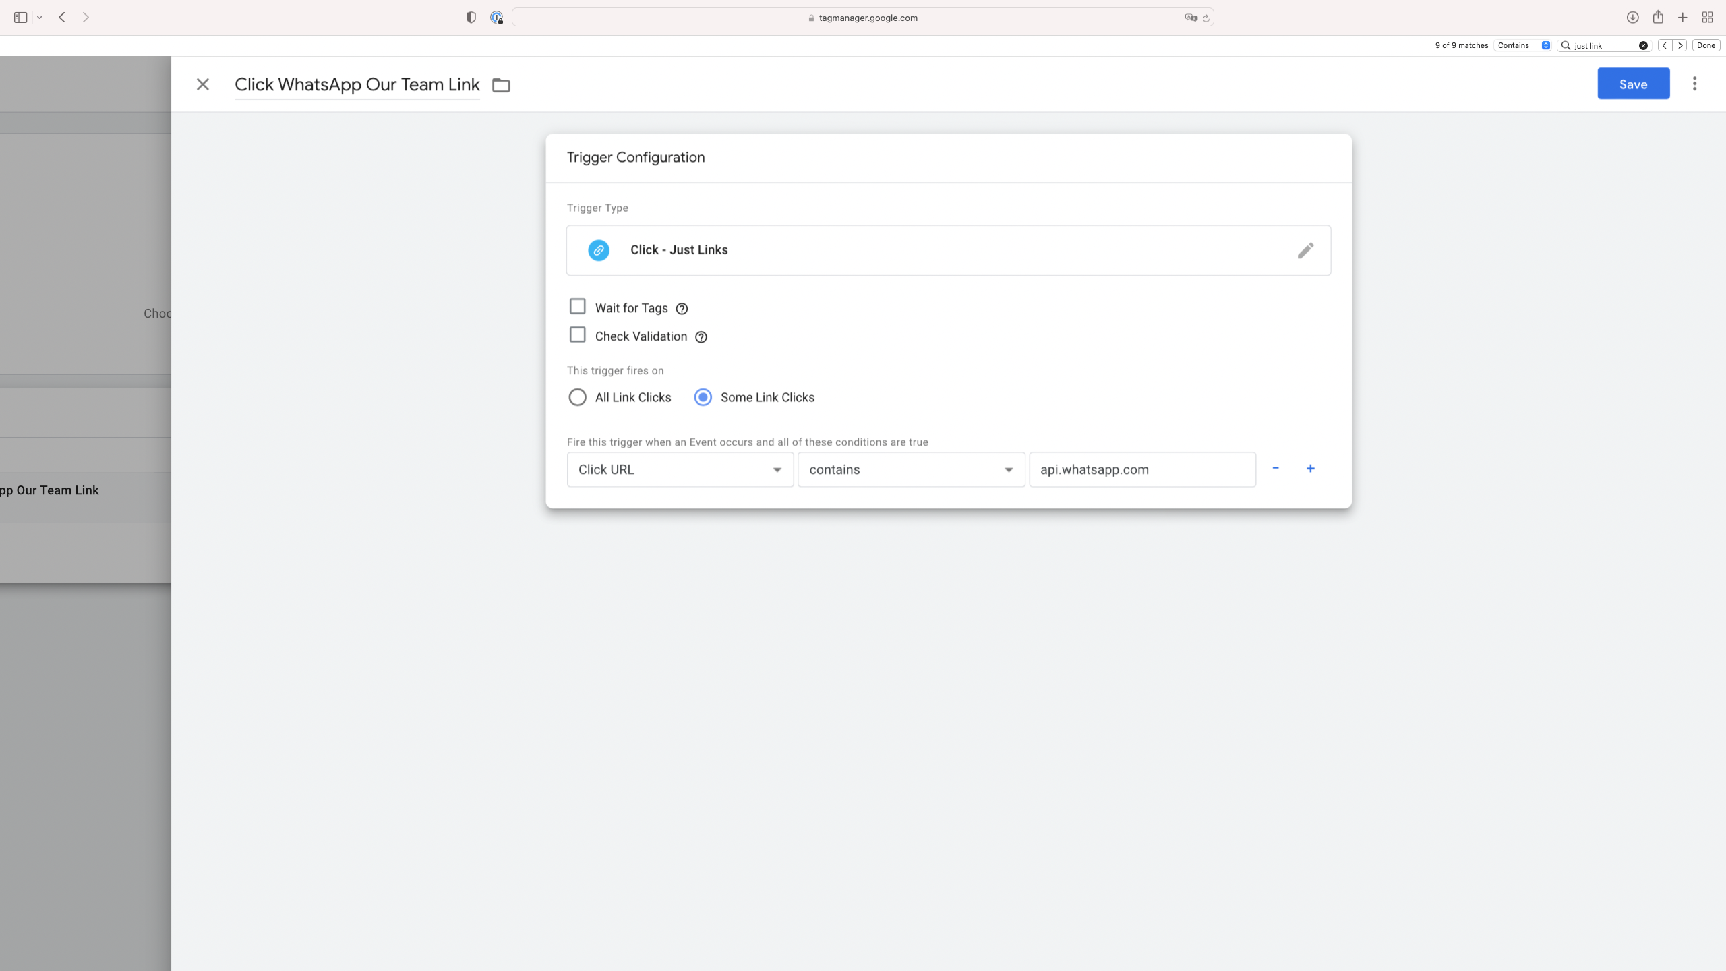
Task: Click the shield/privacy icon in browser address bar
Action: (472, 17)
